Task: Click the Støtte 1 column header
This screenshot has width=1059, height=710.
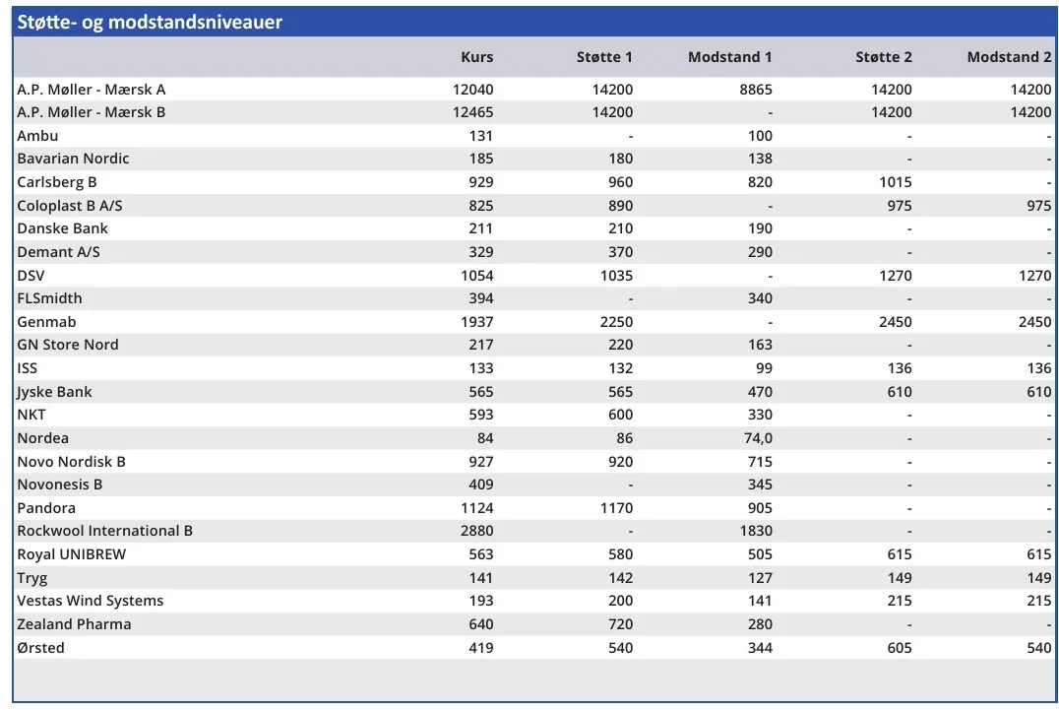Action: coord(604,57)
